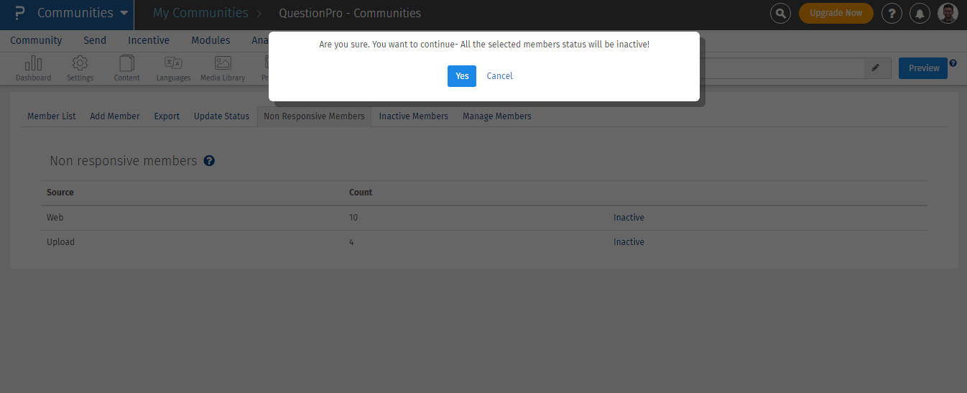This screenshot has height=393, width=967.
Task: Click Cancel in the confirmation dialog
Action: pyautogui.click(x=499, y=76)
